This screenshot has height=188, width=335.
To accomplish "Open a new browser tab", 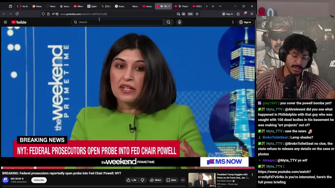I will click(x=213, y=6).
